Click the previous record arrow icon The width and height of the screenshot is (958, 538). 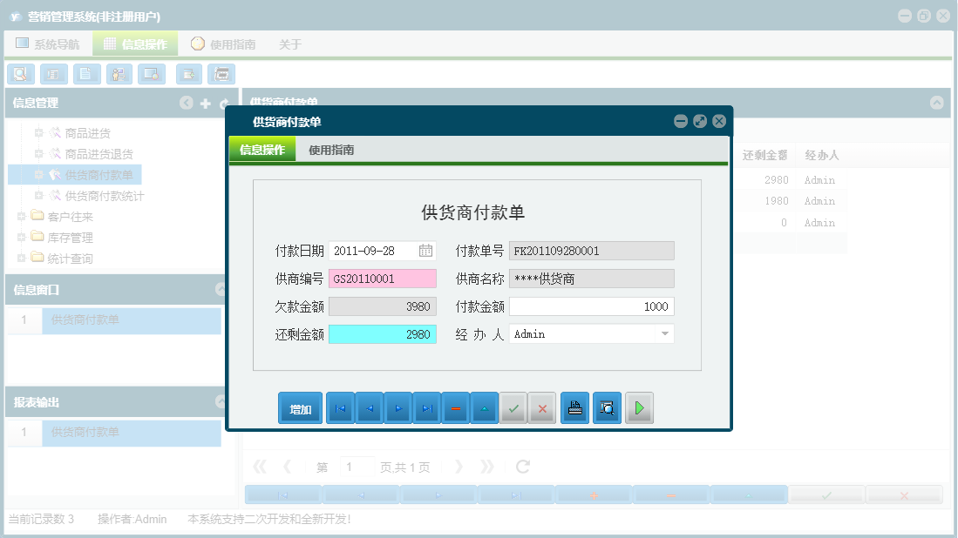369,407
